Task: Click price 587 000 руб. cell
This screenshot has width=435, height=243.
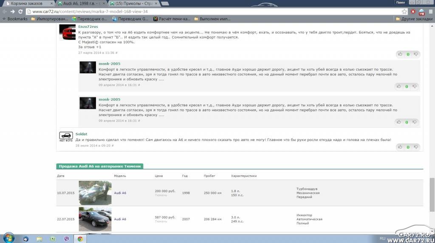Action: tap(165, 217)
